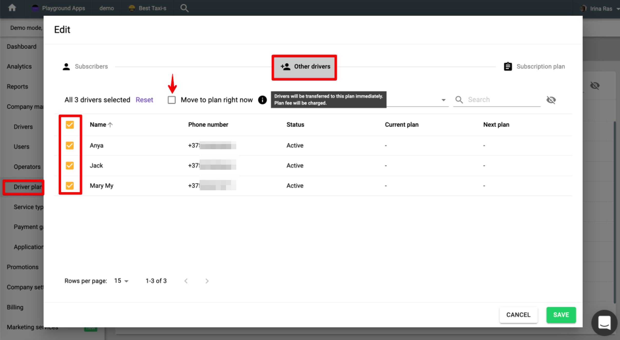This screenshot has width=620, height=340.
Task: Click the Name column sort arrow
Action: [x=110, y=125]
